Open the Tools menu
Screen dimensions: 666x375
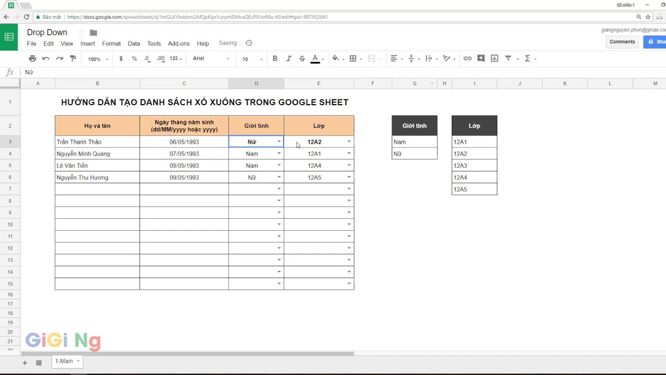coord(154,44)
